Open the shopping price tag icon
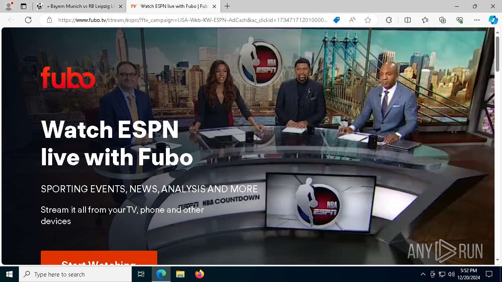Viewport: 502px width, 282px height. [336, 20]
